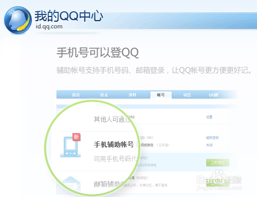This screenshot has width=257, height=197.
Task: Click the 设置 link
Action: (x=209, y=117)
